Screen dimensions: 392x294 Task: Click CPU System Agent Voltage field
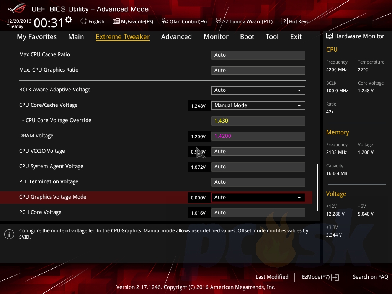(258, 167)
